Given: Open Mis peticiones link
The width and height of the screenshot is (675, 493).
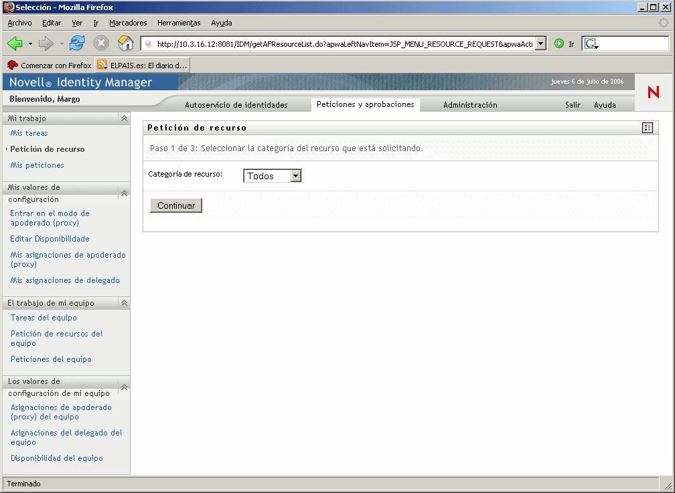Looking at the screenshot, I should pyautogui.click(x=37, y=165).
